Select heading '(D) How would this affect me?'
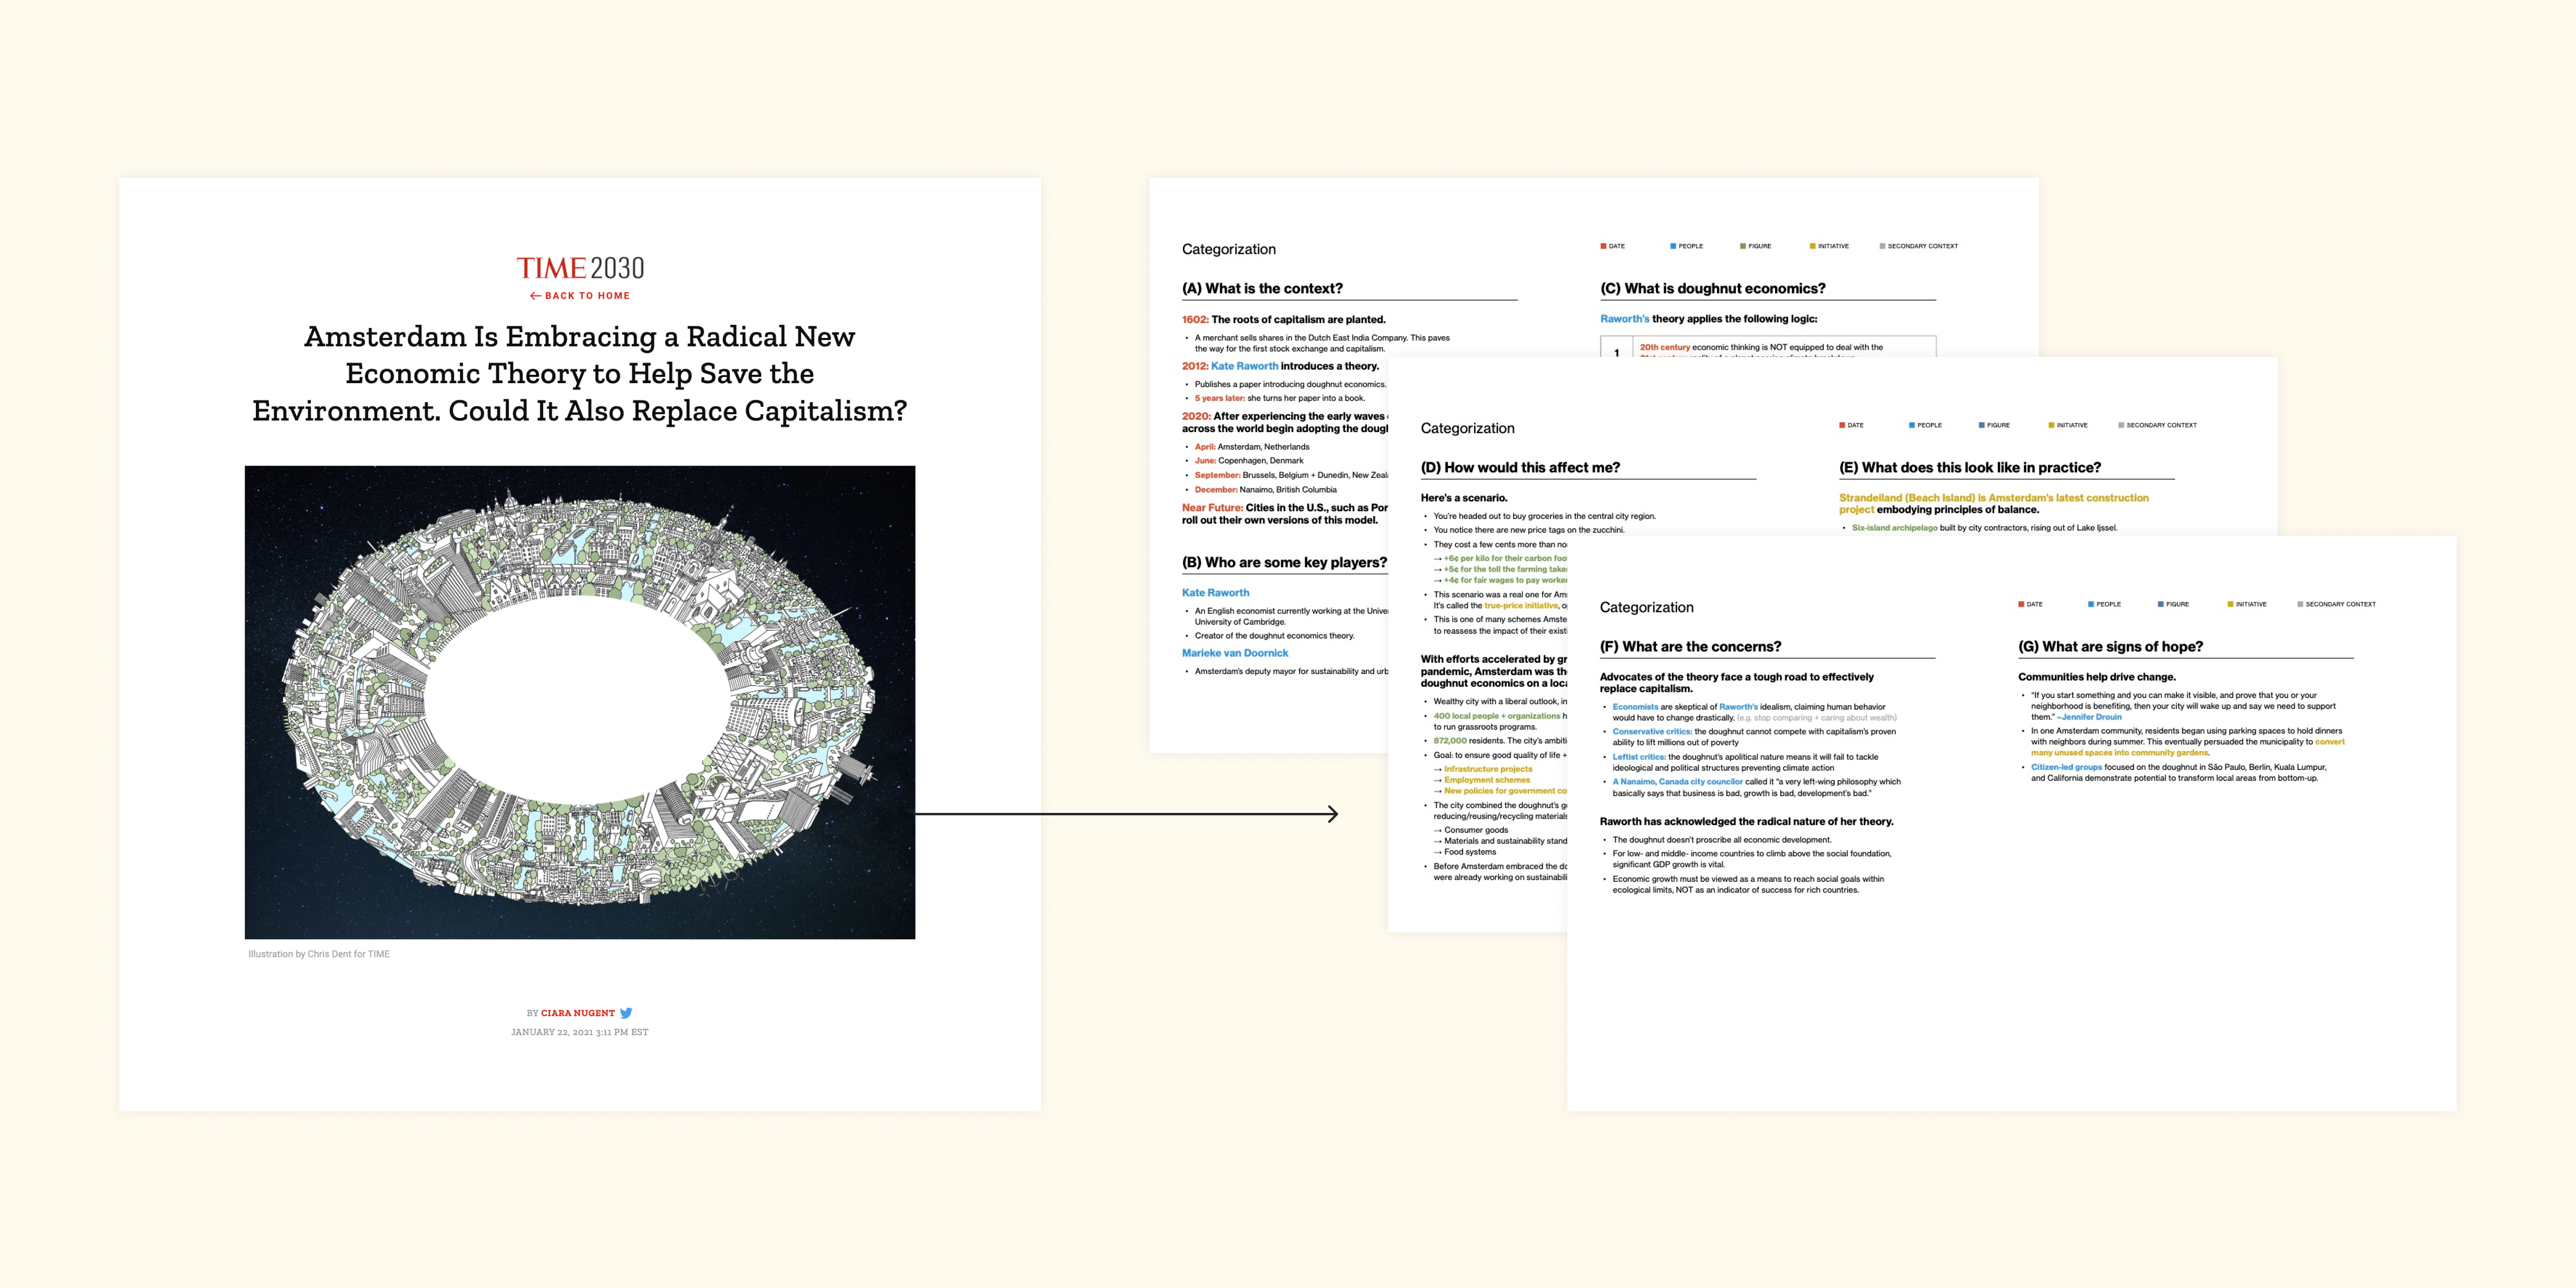Screen dimensions: 2576x1288 pos(1520,468)
